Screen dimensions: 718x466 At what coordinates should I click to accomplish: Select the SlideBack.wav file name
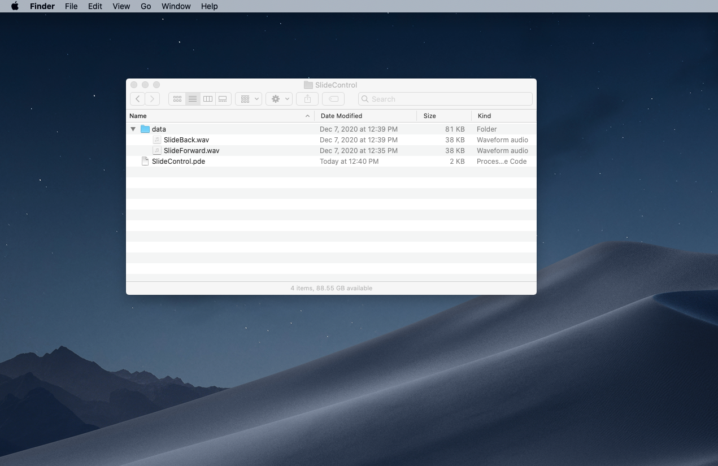[x=186, y=140]
